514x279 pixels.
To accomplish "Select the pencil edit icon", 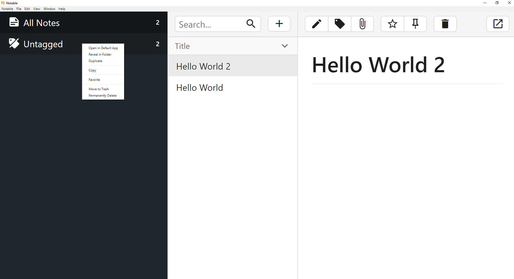I will coord(317,24).
